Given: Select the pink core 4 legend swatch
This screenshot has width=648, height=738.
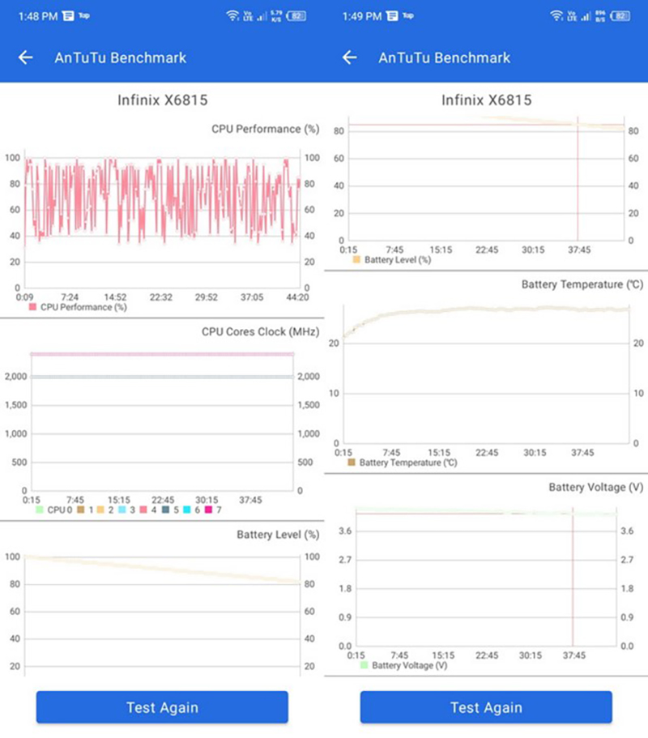Looking at the screenshot, I should coord(144,510).
